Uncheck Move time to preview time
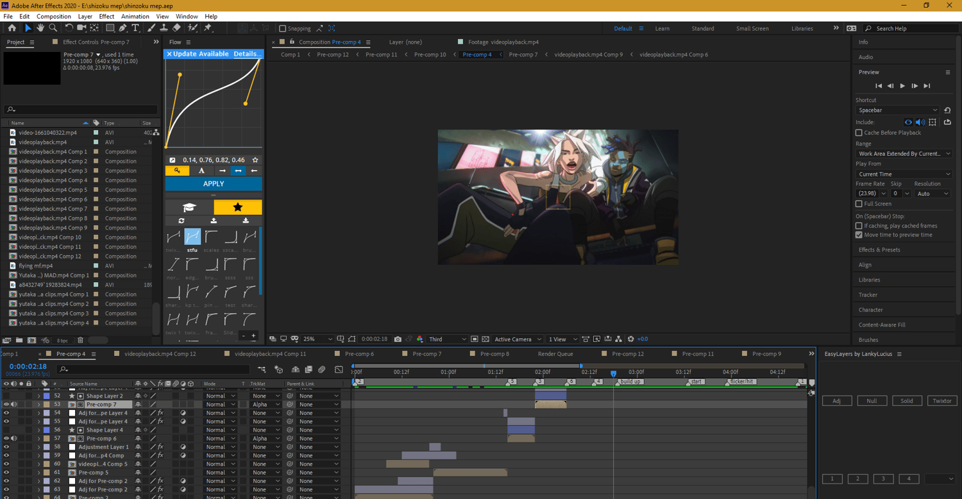This screenshot has height=499, width=962. tap(859, 235)
